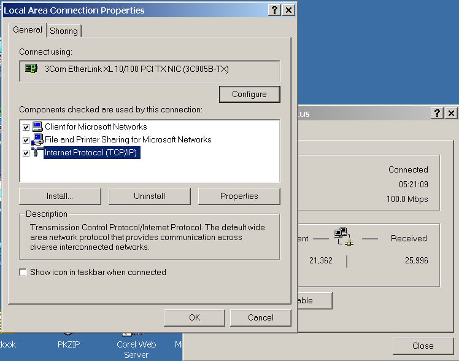Open Properties for the selected component
This screenshot has height=361, width=459.
tap(239, 196)
